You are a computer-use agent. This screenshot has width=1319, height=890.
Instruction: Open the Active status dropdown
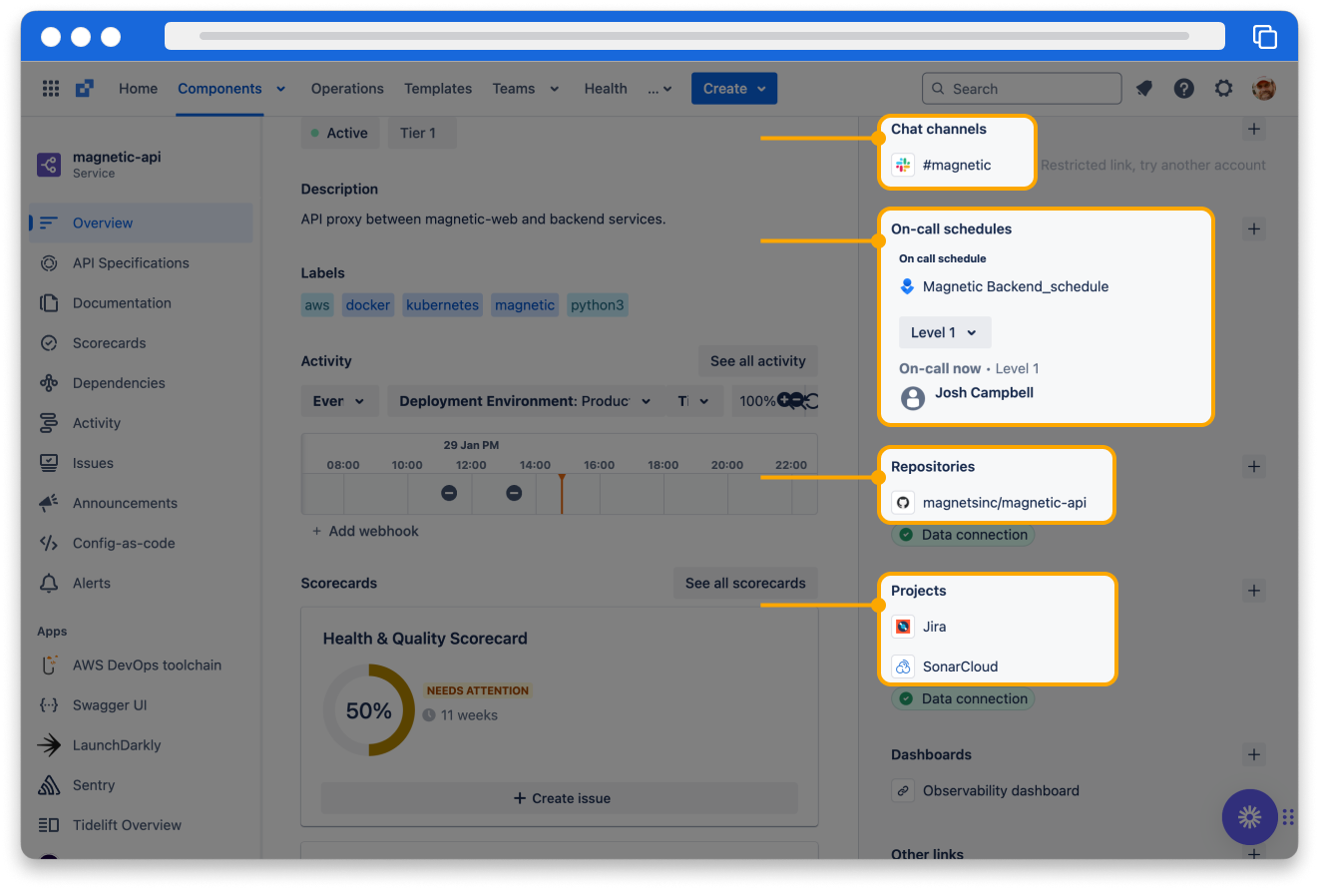pyautogui.click(x=339, y=133)
